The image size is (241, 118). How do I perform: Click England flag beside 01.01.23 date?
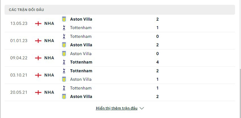point(38,41)
